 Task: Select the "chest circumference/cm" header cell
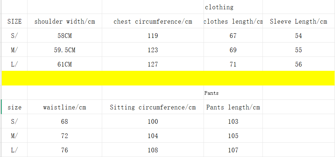[153, 21]
